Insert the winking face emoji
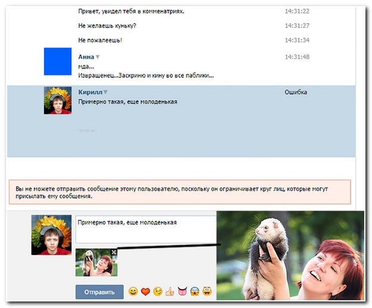The width and height of the screenshot is (372, 308). coord(158,291)
